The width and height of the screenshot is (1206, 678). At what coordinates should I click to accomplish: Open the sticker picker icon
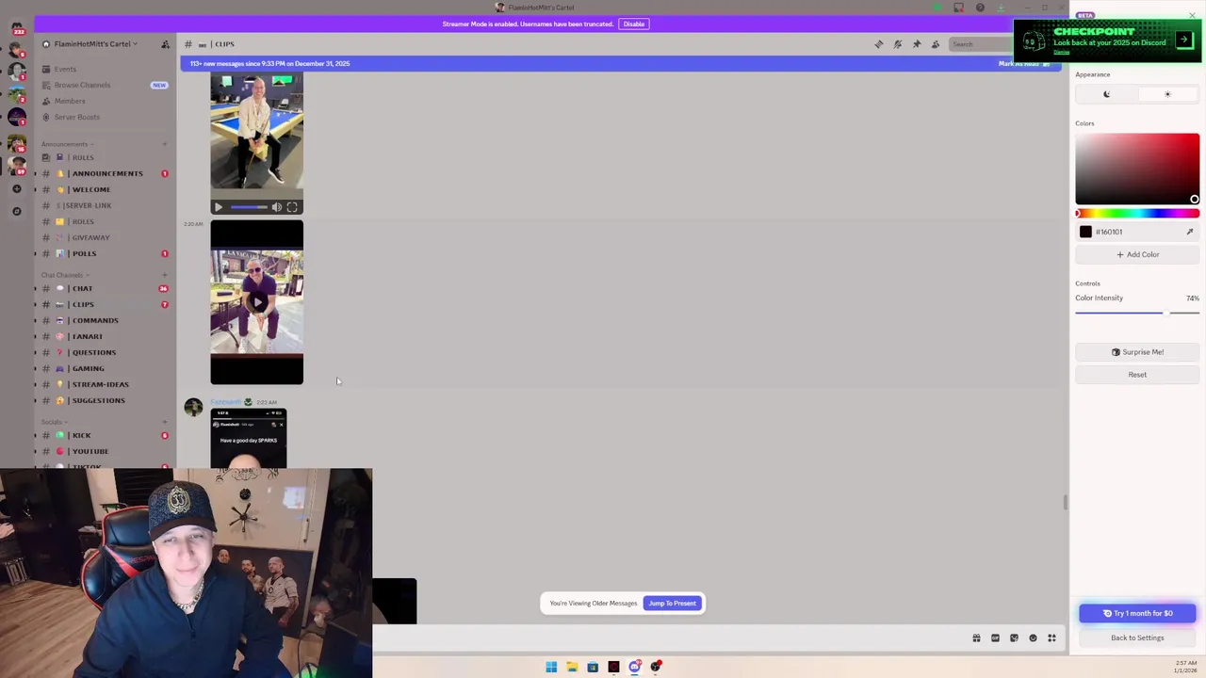(1014, 638)
